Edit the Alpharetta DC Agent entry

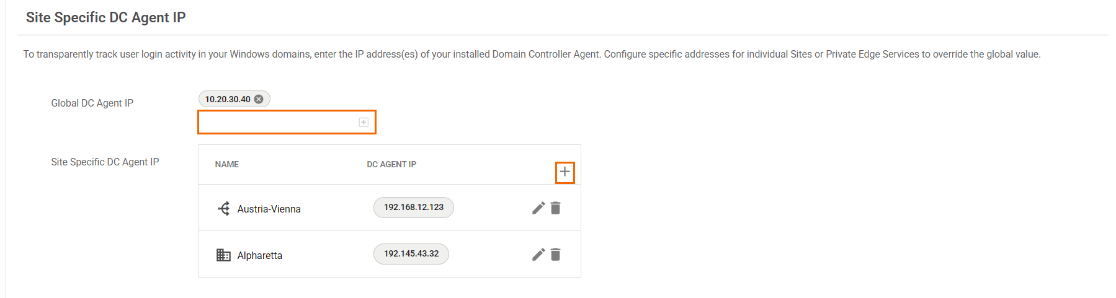coord(538,255)
